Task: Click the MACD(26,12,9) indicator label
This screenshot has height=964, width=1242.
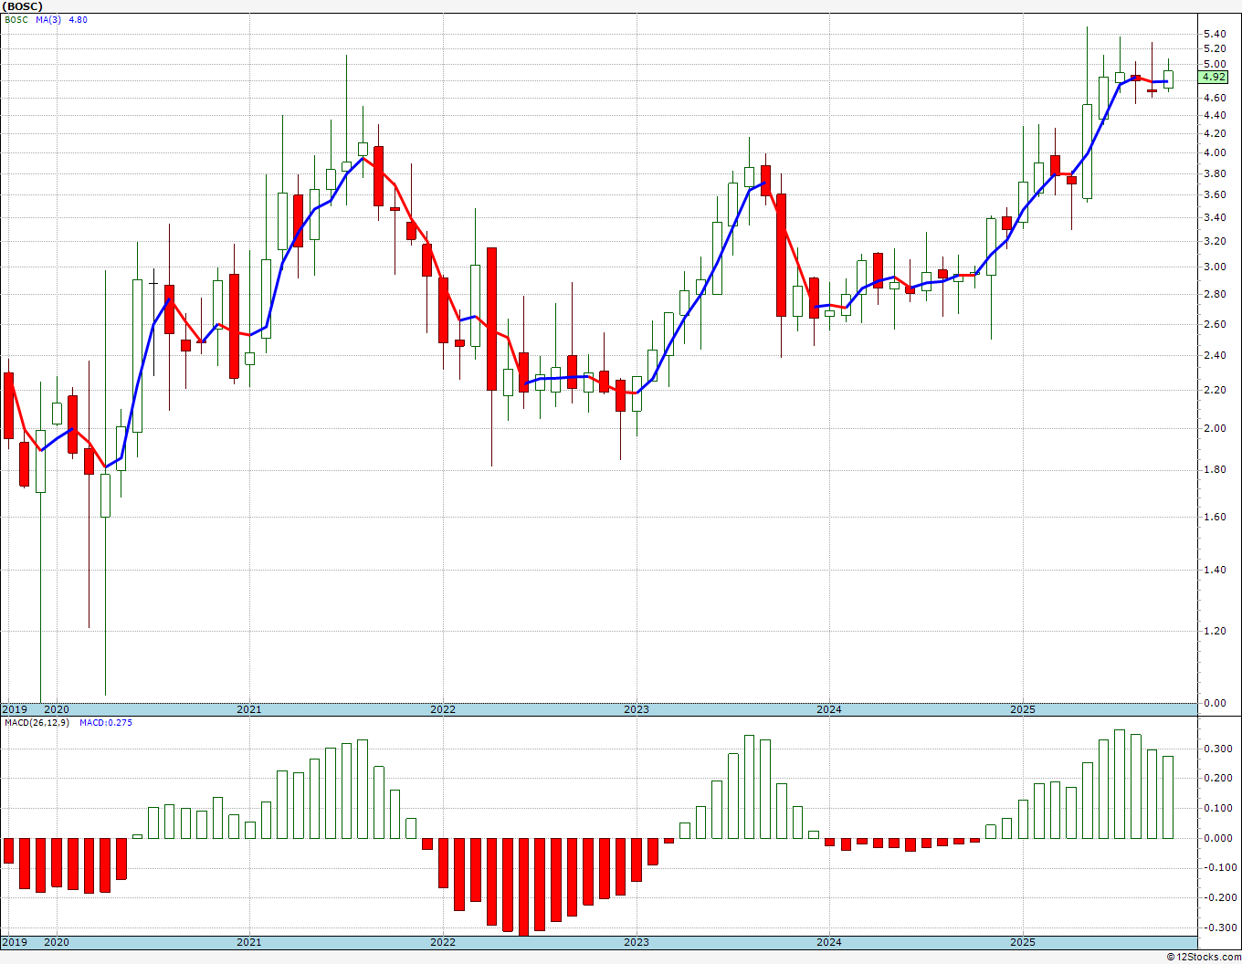Action: (x=37, y=723)
